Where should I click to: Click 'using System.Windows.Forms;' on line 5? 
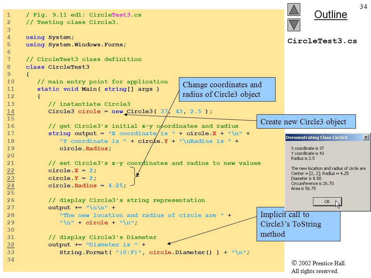(x=76, y=44)
